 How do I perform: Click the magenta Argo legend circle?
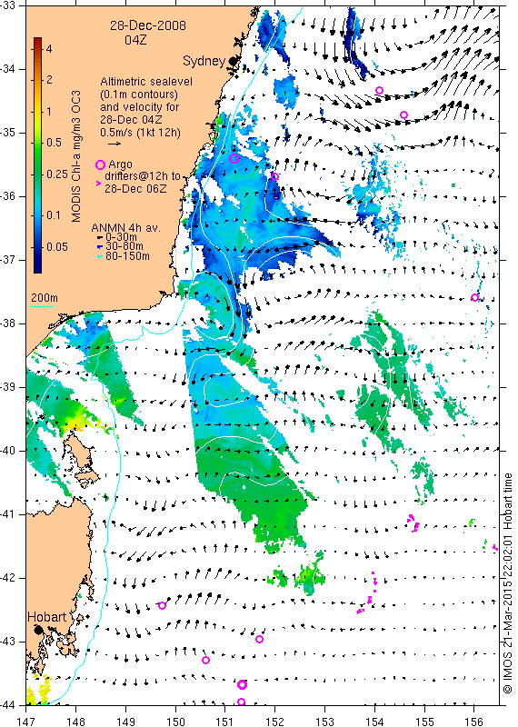tap(100, 164)
